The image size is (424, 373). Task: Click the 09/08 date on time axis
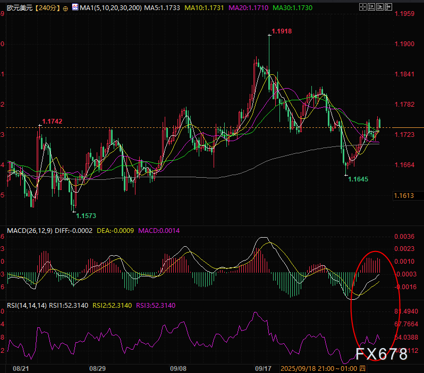tap(179, 368)
